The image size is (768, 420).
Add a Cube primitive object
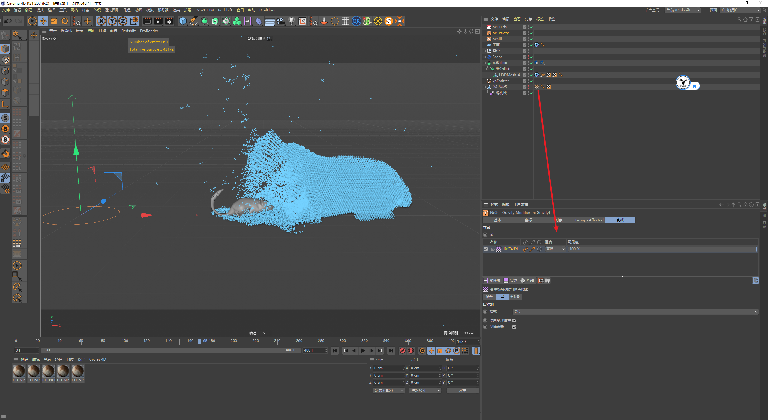(183, 21)
